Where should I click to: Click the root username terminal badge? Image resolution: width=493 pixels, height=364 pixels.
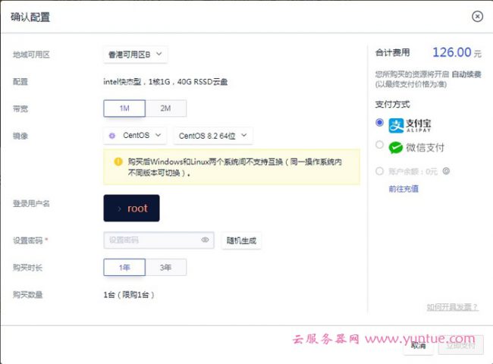click(x=131, y=208)
